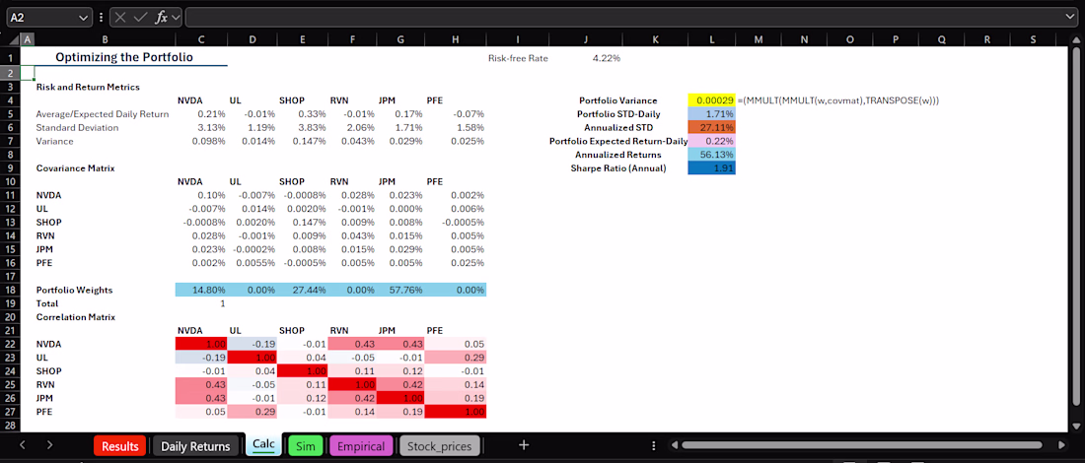
Task: Expand the formula bar chevron
Action: [1072, 18]
